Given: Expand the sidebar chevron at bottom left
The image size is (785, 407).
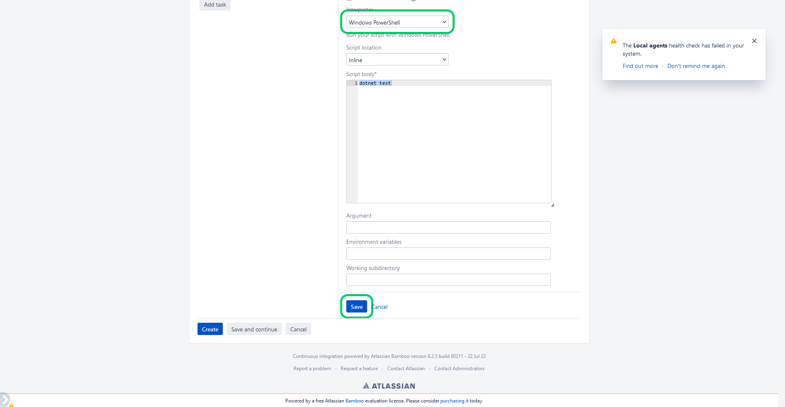Looking at the screenshot, I should (x=4, y=399).
